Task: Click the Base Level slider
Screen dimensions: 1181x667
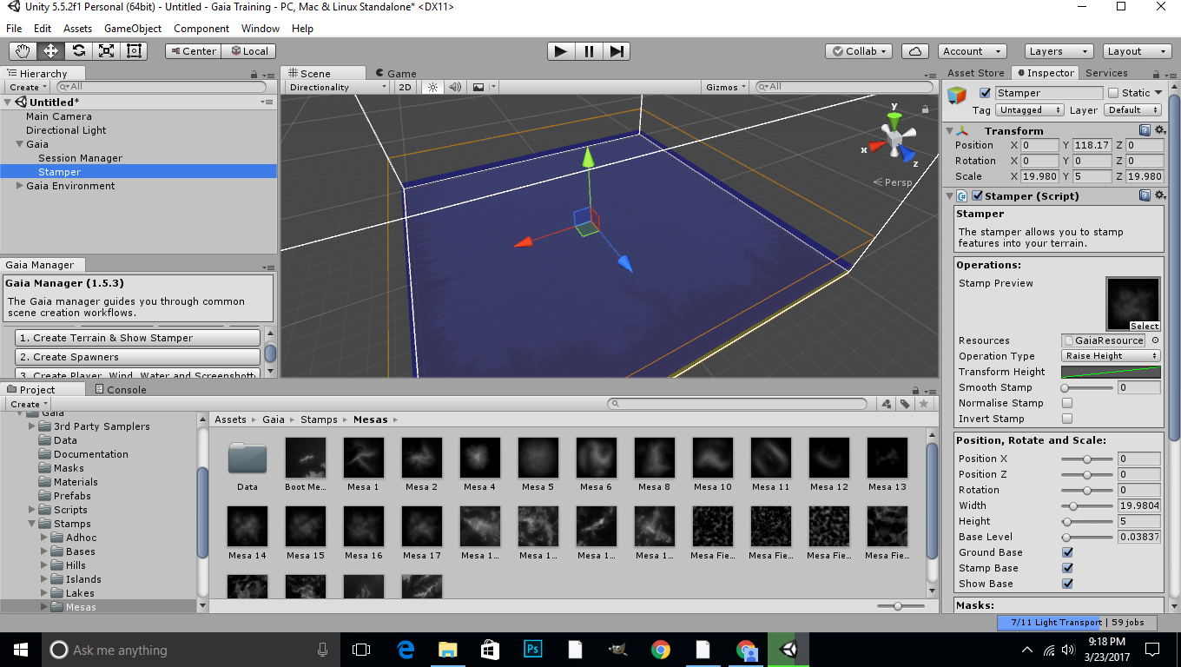Action: pyautogui.click(x=1087, y=537)
